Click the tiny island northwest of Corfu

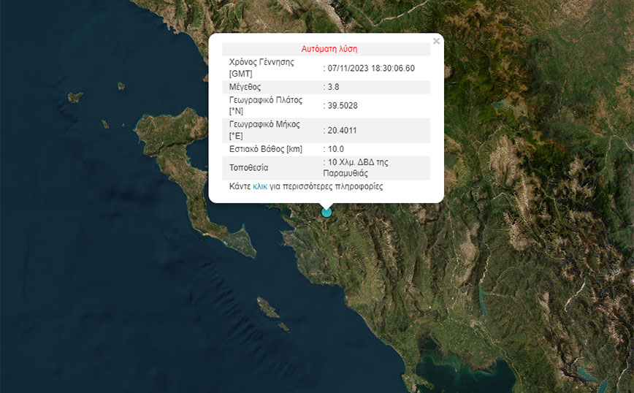point(75,97)
